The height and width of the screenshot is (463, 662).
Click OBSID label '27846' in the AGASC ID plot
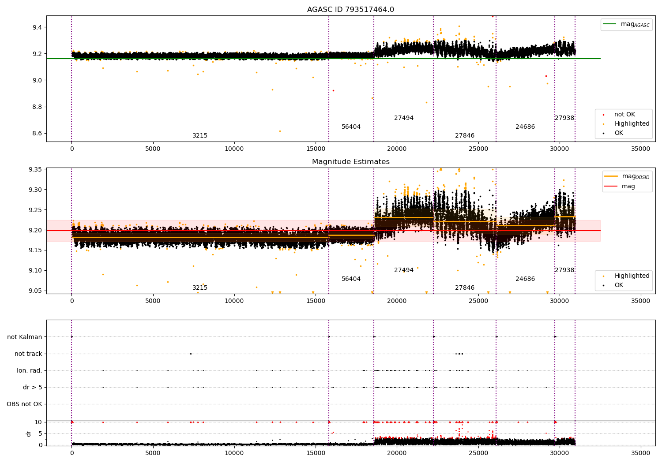[x=465, y=136]
